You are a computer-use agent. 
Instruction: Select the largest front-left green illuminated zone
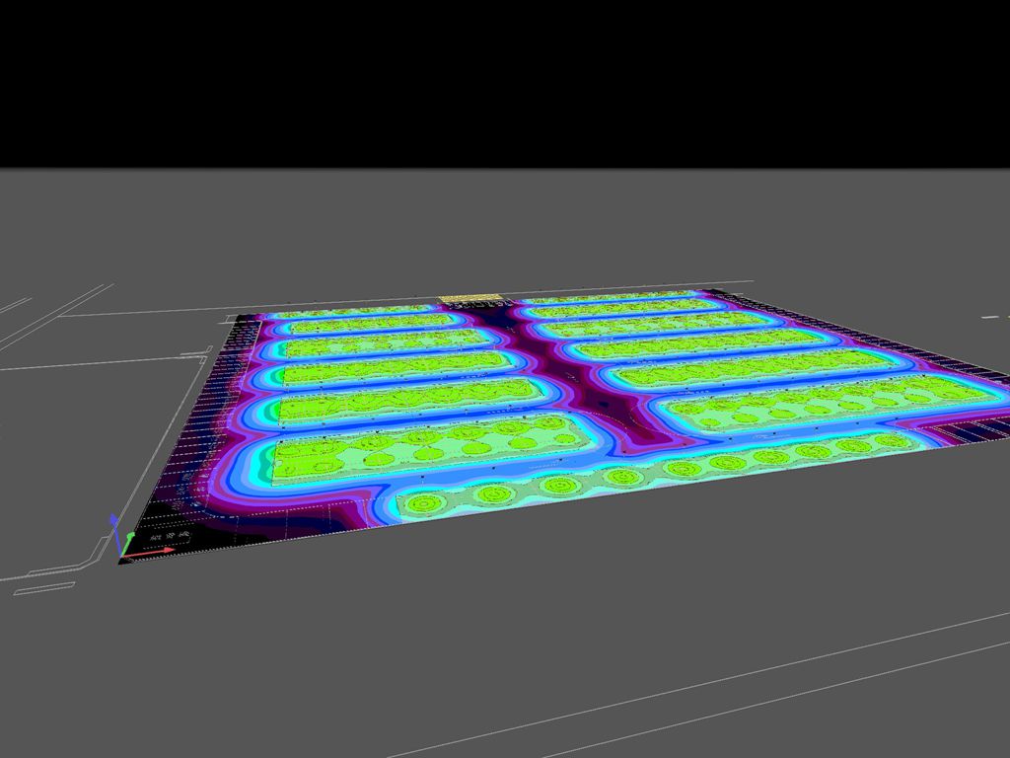point(414,449)
